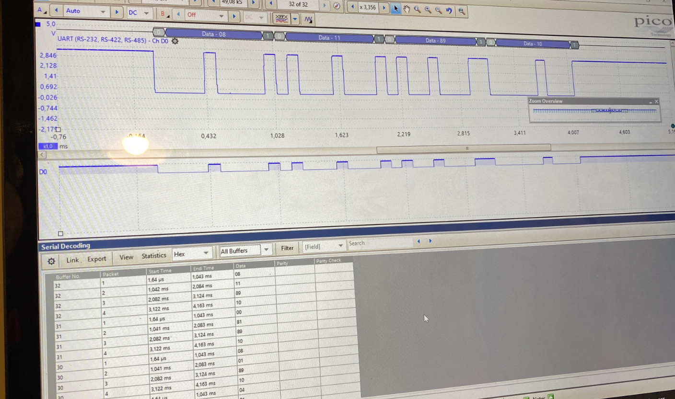Image resolution: width=675 pixels, height=399 pixels.
Task: Click D0 digital channel label
Action: pyautogui.click(x=43, y=171)
